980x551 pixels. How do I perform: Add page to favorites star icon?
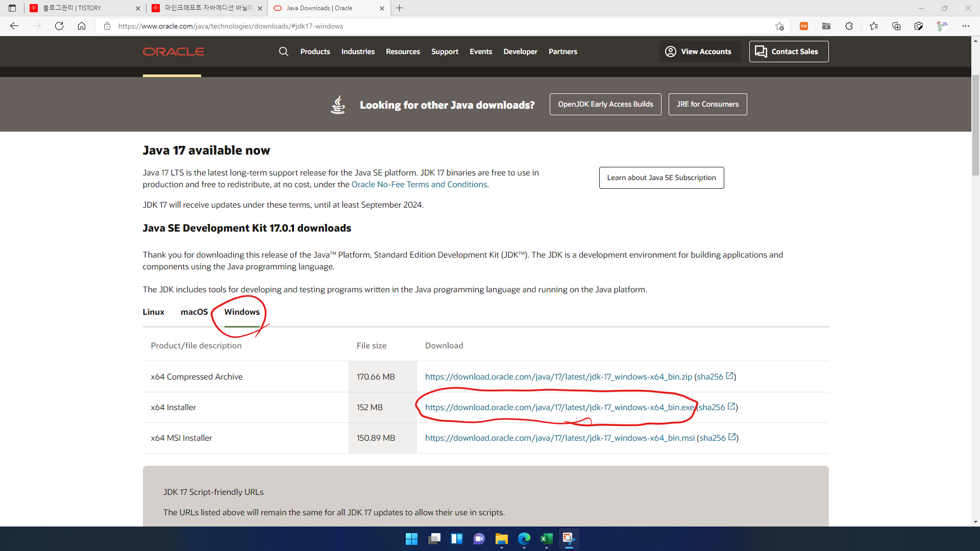(x=779, y=26)
